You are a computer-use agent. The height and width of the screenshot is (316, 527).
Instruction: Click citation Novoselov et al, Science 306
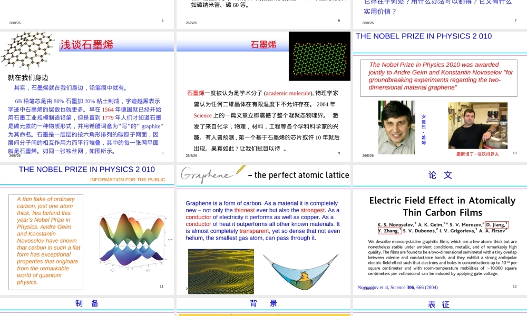(x=398, y=288)
